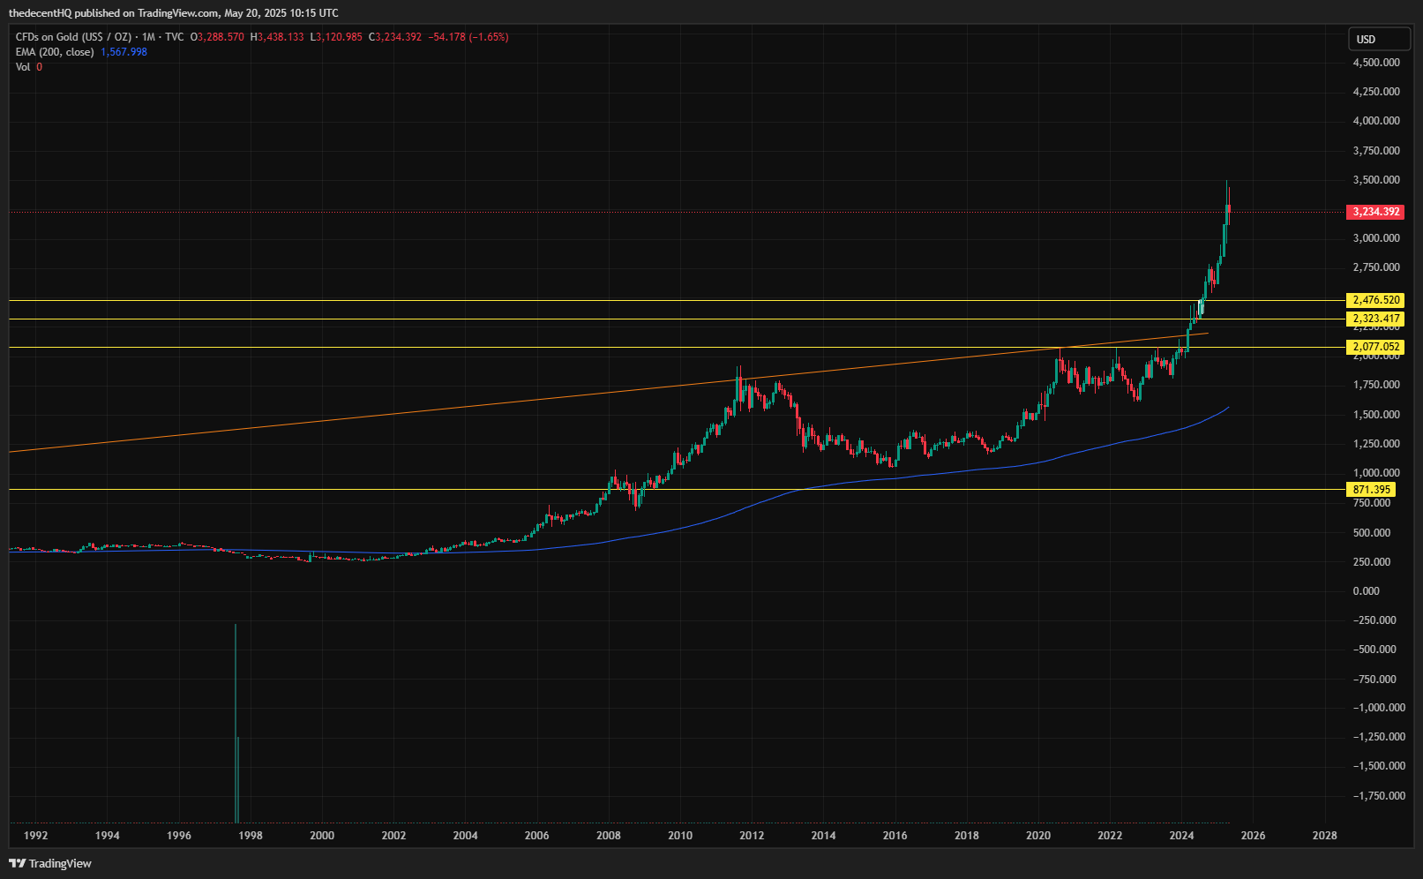Click the yellow 2,323.417 price label
Viewport: 1423px width, 879px height.
pyautogui.click(x=1376, y=319)
